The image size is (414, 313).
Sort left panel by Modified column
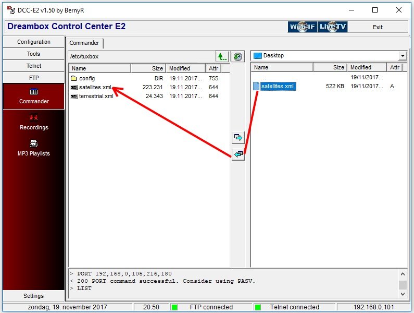click(x=185, y=68)
